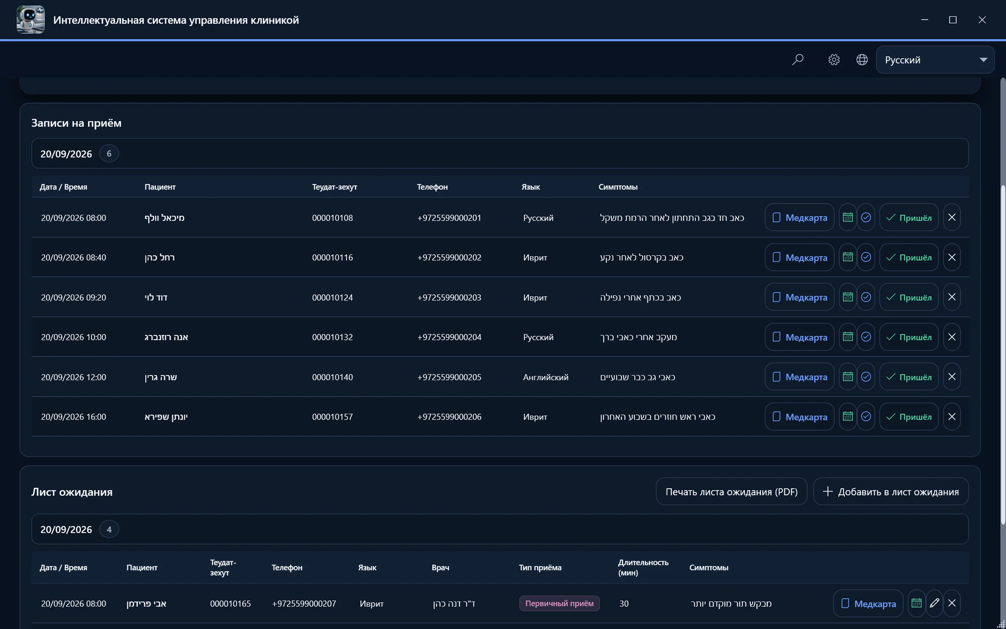Mark the 10:00 appointment as Пришёл

point(909,337)
